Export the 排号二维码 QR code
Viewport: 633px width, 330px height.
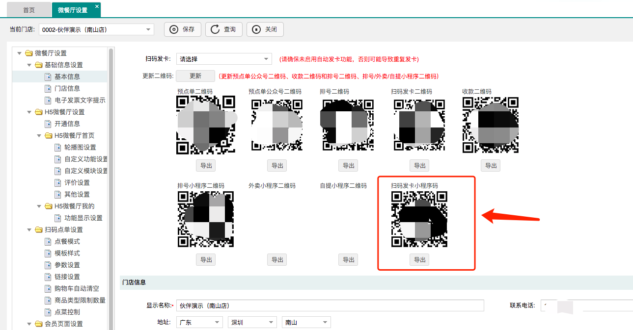(x=349, y=165)
